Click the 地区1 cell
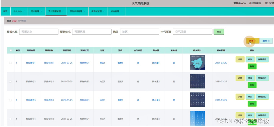This screenshot has width=274, height=127. click(x=102, y=63)
